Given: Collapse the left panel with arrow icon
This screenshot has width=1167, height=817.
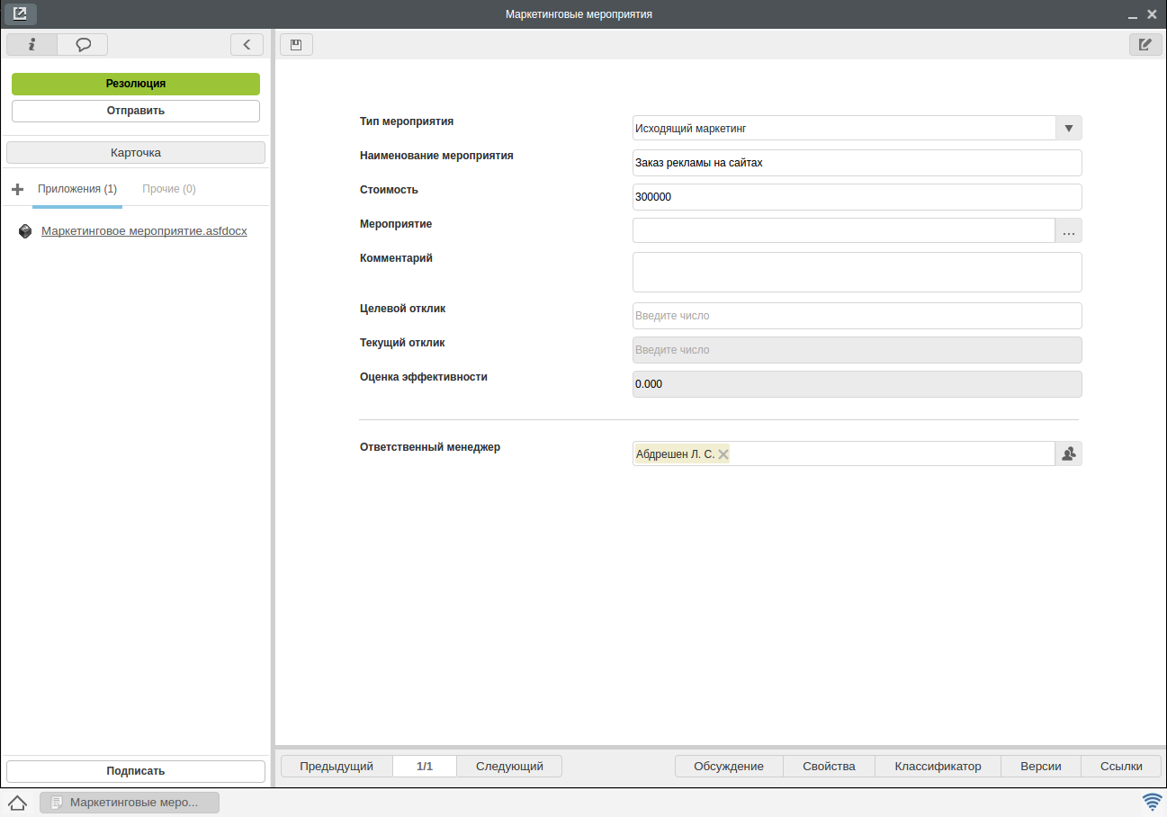Looking at the screenshot, I should pyautogui.click(x=247, y=44).
